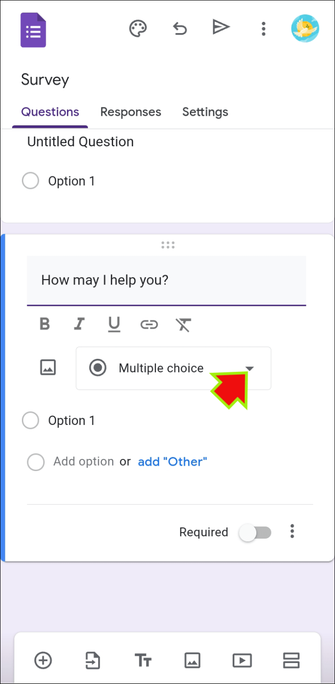Screen dimensions: 335x684
Task: Send the survey form
Action: click(221, 27)
